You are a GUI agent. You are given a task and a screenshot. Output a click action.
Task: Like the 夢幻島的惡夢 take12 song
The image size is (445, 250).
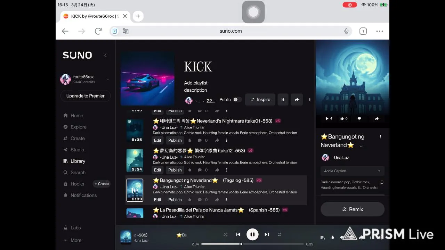point(189,170)
